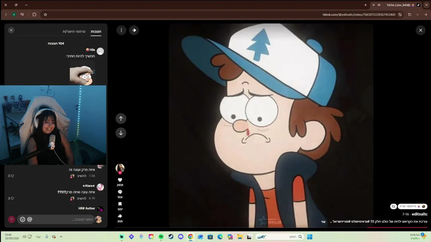Reply to Atara's comment dated 8-10
Viewport: 431px width, 242px height.
(81, 198)
